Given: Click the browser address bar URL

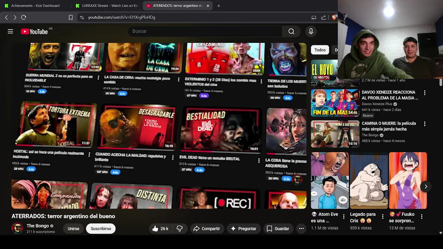Looking at the screenshot, I should coord(121,17).
